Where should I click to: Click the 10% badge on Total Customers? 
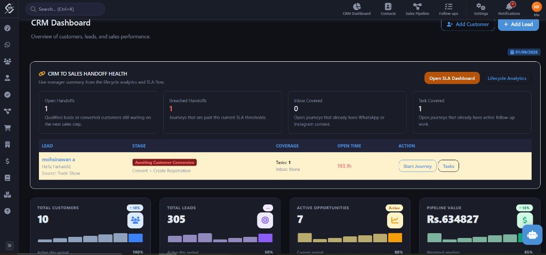tap(135, 208)
